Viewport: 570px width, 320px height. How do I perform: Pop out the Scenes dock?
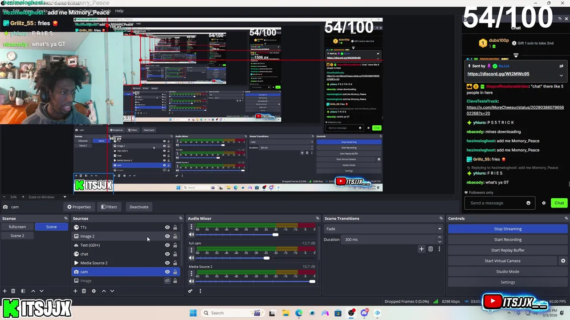click(66, 218)
